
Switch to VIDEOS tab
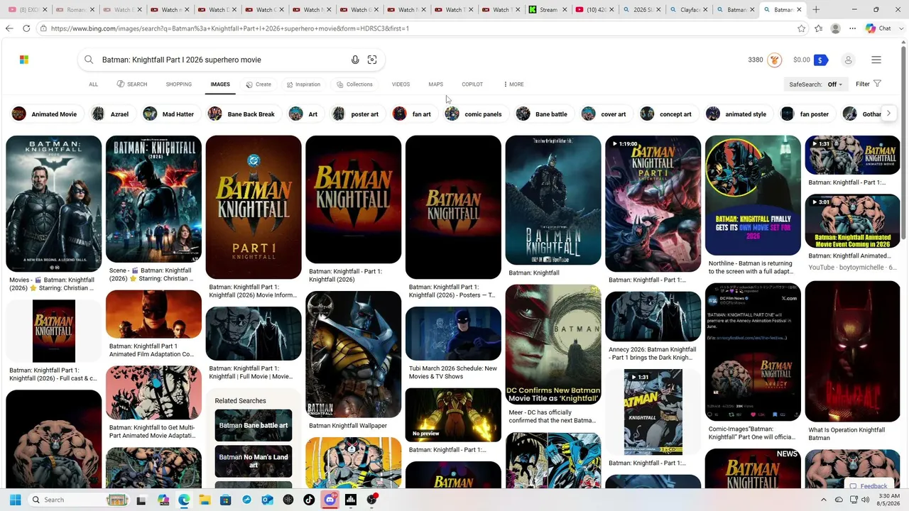[x=401, y=84]
